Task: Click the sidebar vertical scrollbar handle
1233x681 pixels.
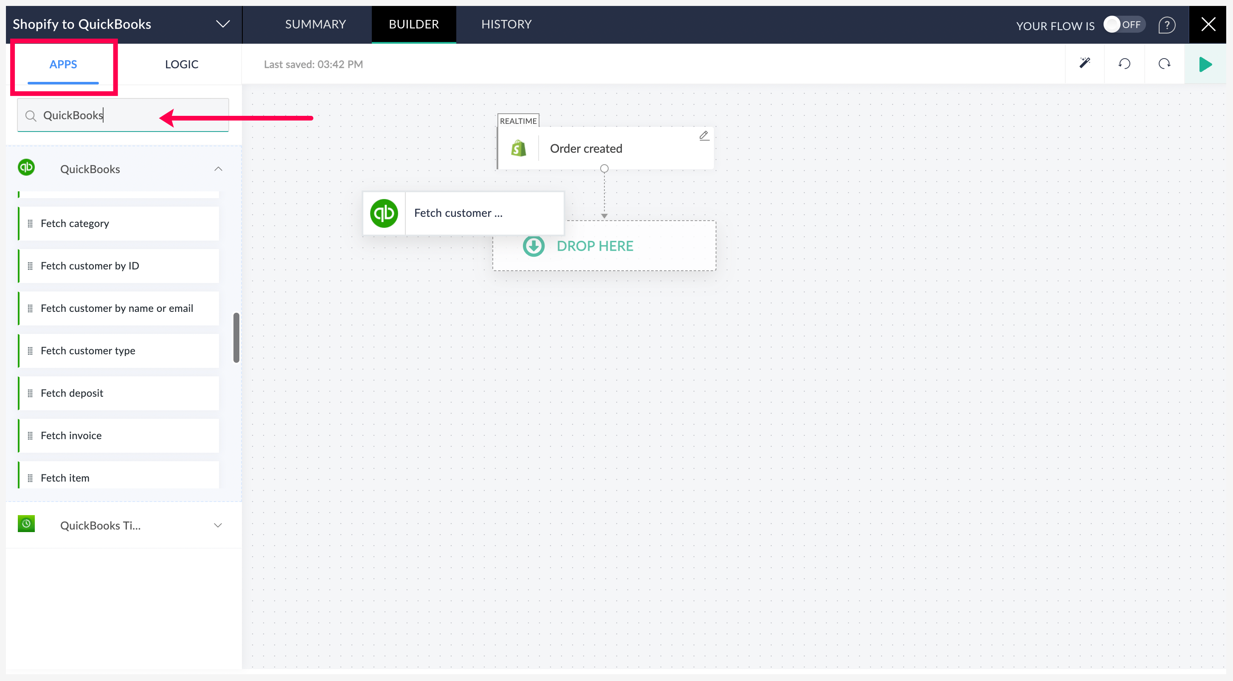Action: 236,338
